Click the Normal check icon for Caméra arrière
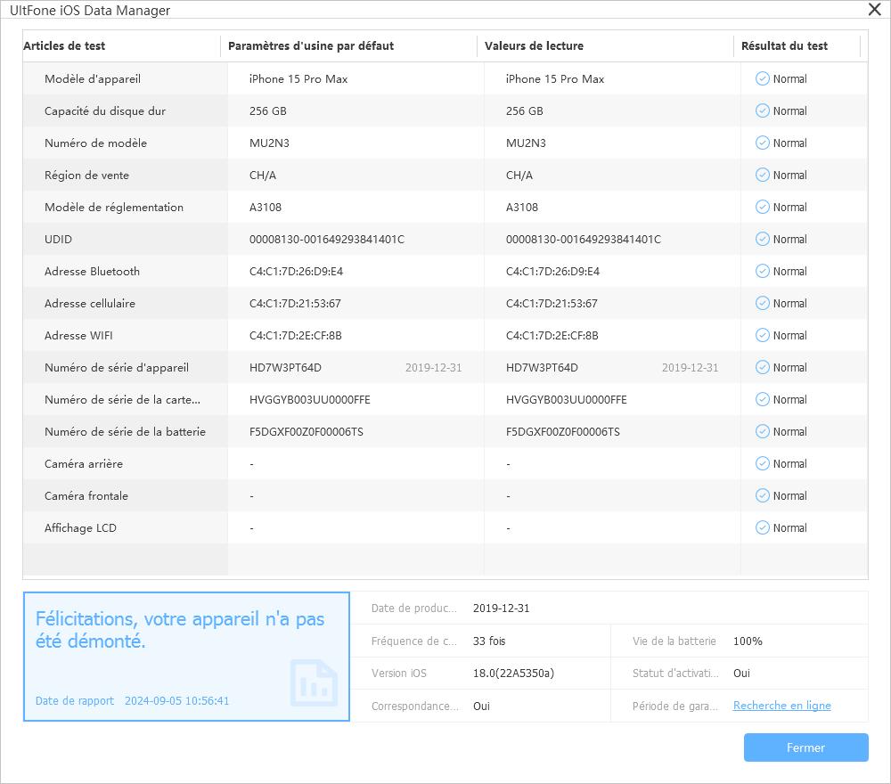This screenshot has height=784, width=891. [762, 464]
